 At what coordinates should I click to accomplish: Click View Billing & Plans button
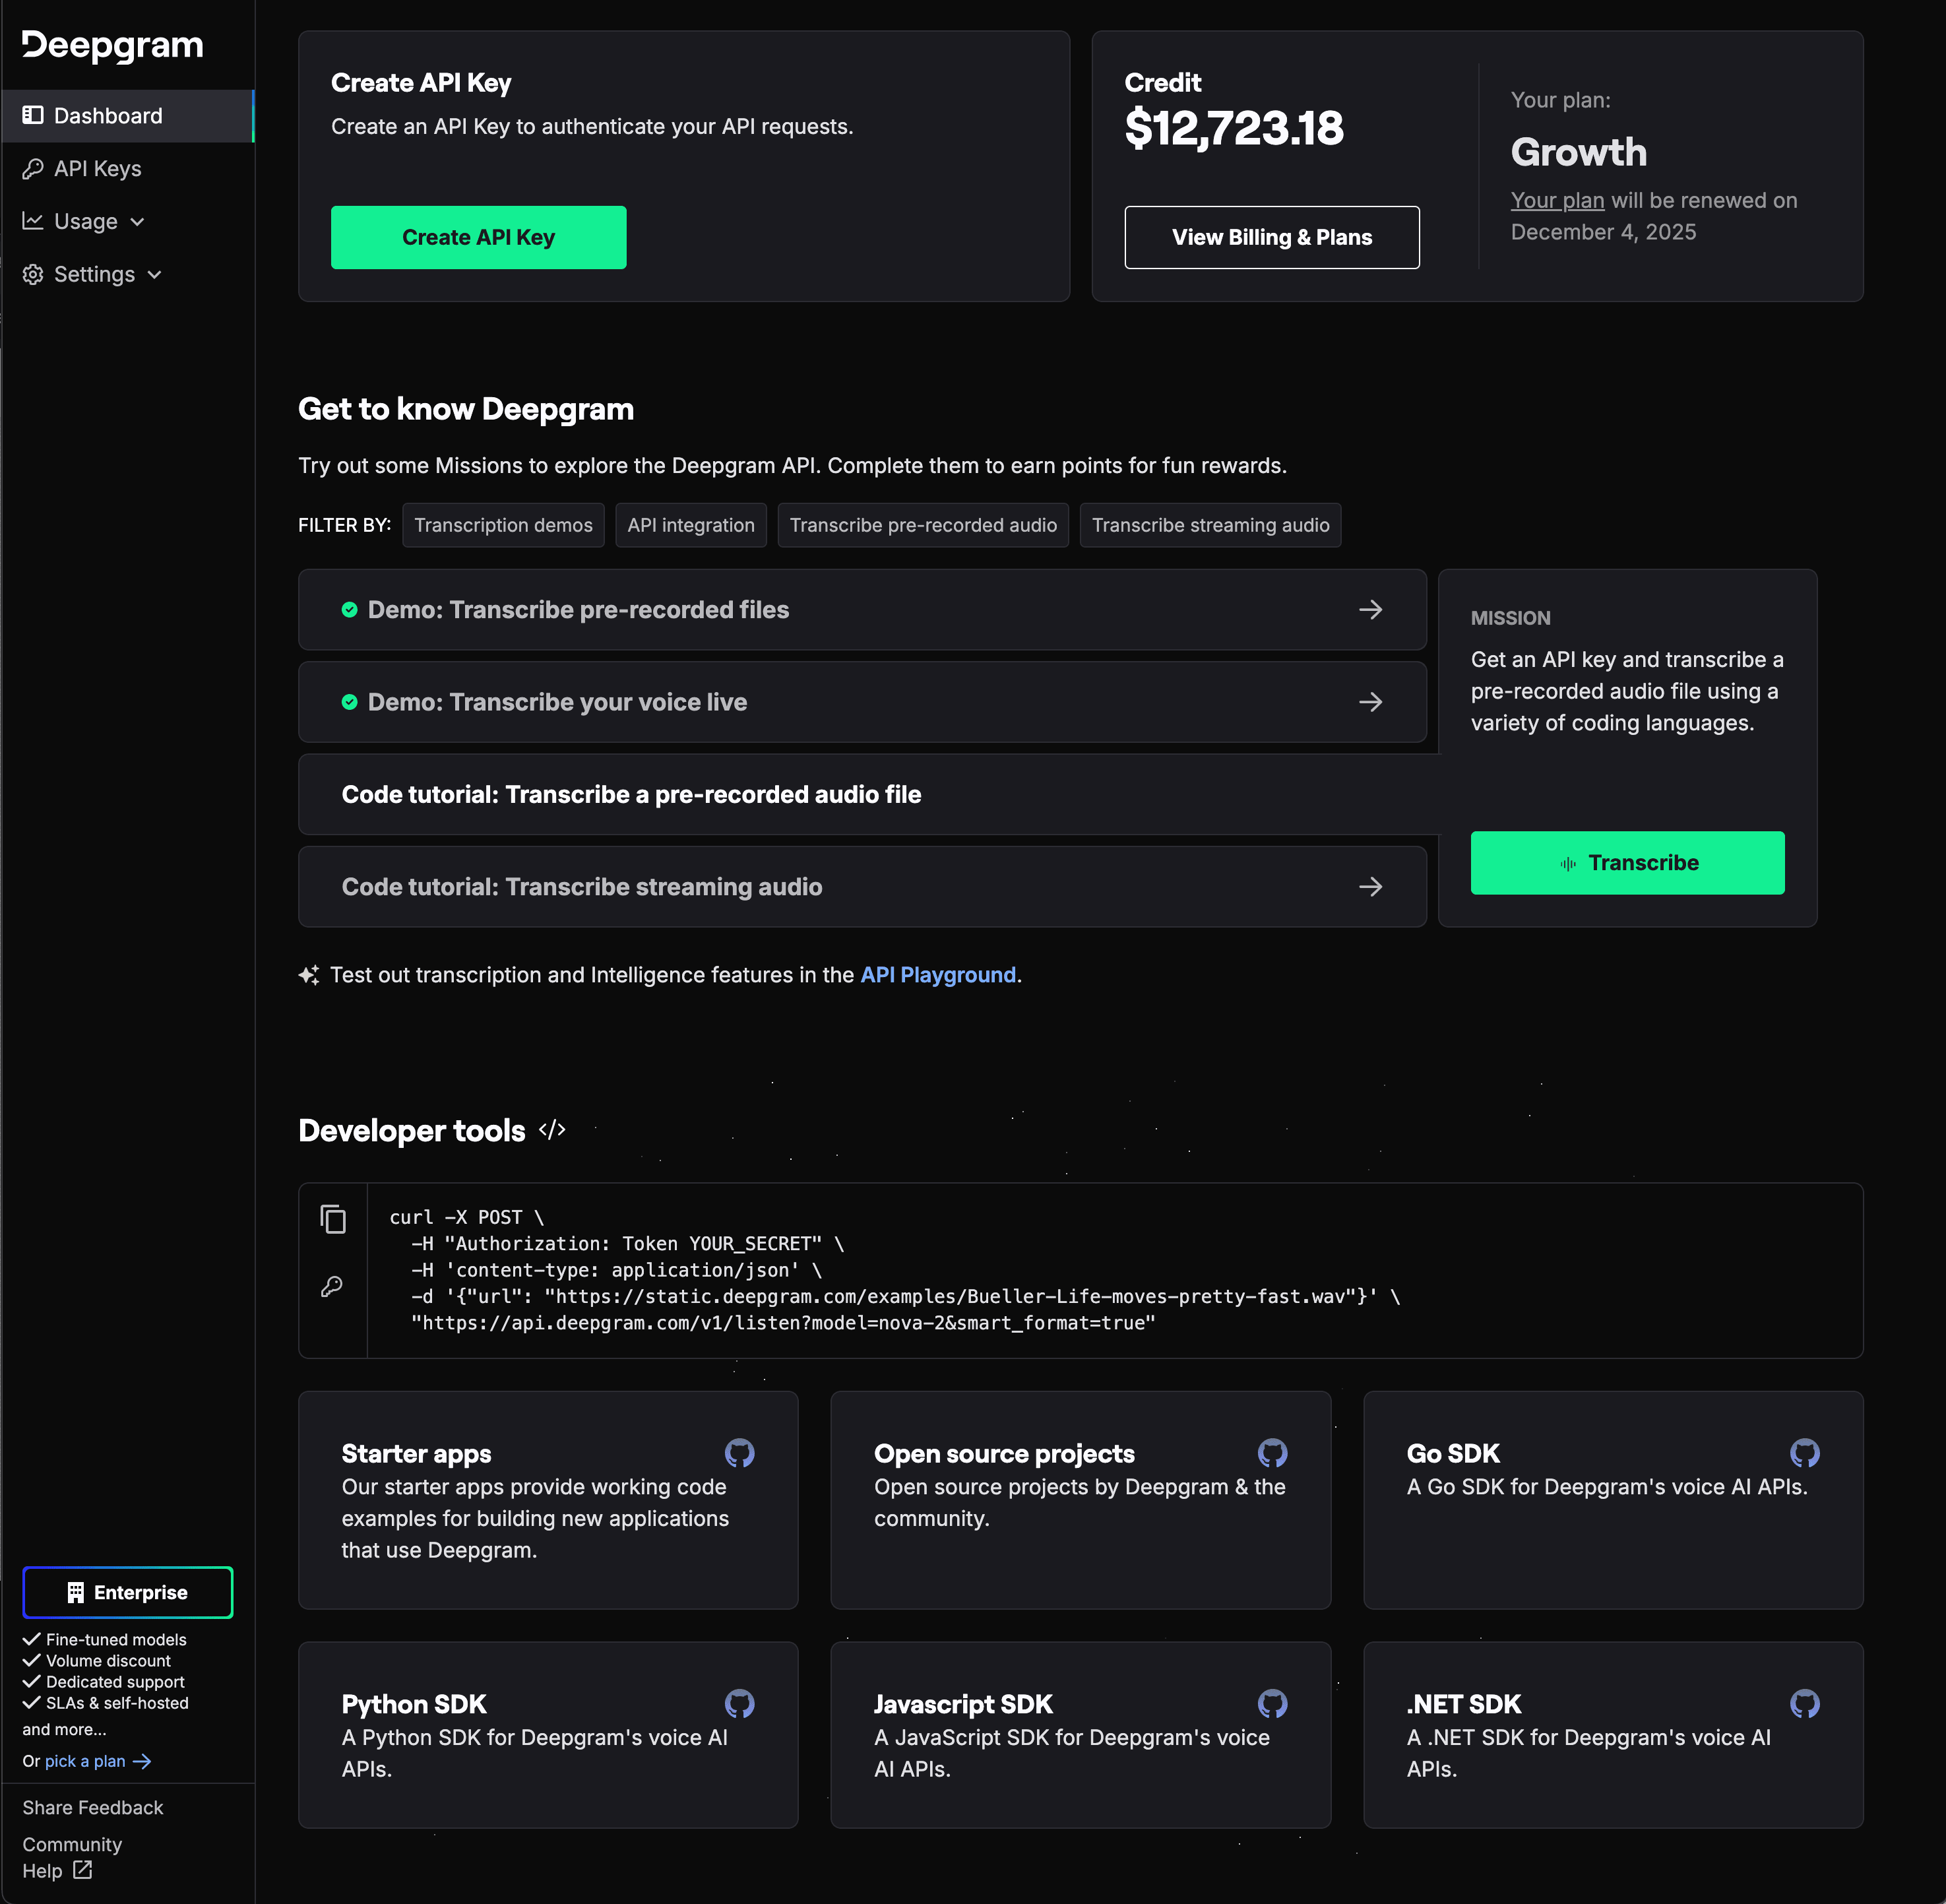(1272, 237)
